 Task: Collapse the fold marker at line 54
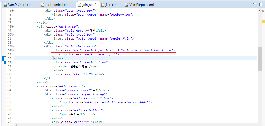click(13, 50)
